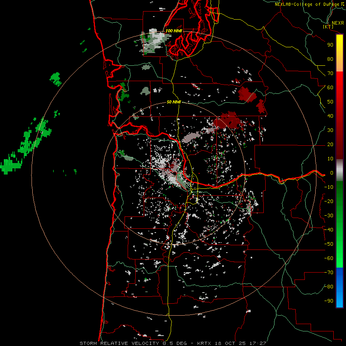The image size is (346, 346).
Task: Click the -40 scale value
Action: 329,230
